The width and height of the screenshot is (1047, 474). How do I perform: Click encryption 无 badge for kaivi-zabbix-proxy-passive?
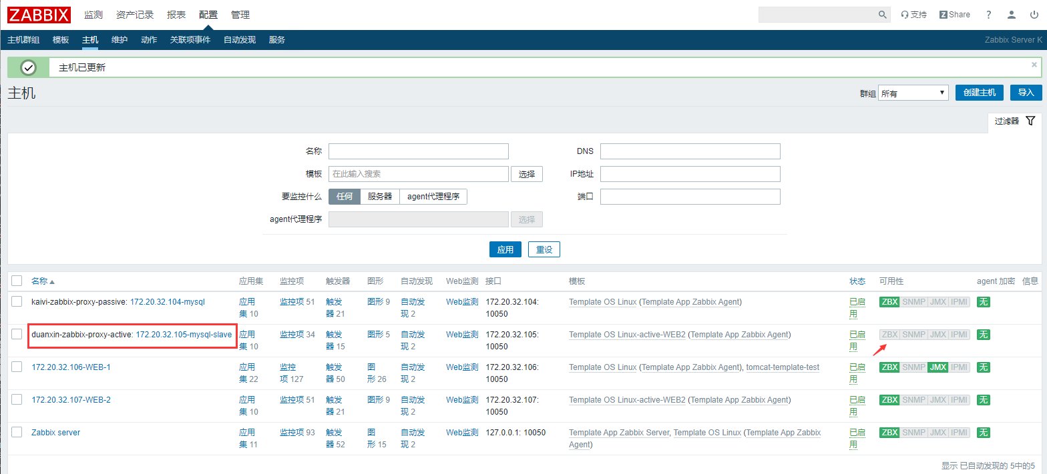point(983,302)
